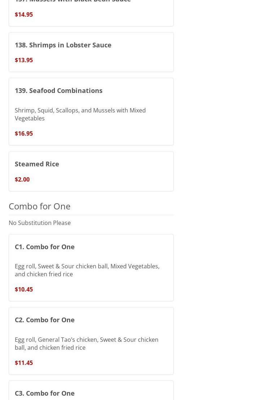Click the $2.00 Steamed Rice price

[x=22, y=179]
